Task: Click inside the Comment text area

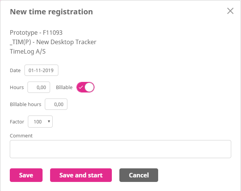Action: click(x=120, y=149)
